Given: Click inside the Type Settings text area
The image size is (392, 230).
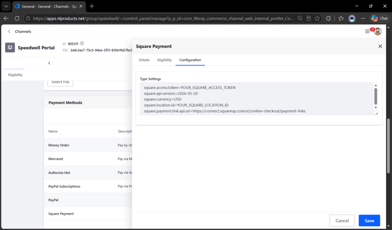Looking at the screenshot, I should pos(257,99).
